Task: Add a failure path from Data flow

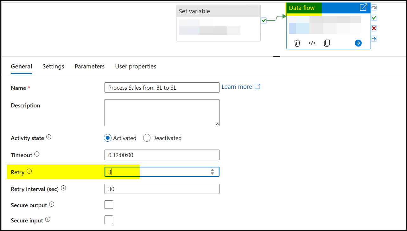Action: click(x=374, y=28)
